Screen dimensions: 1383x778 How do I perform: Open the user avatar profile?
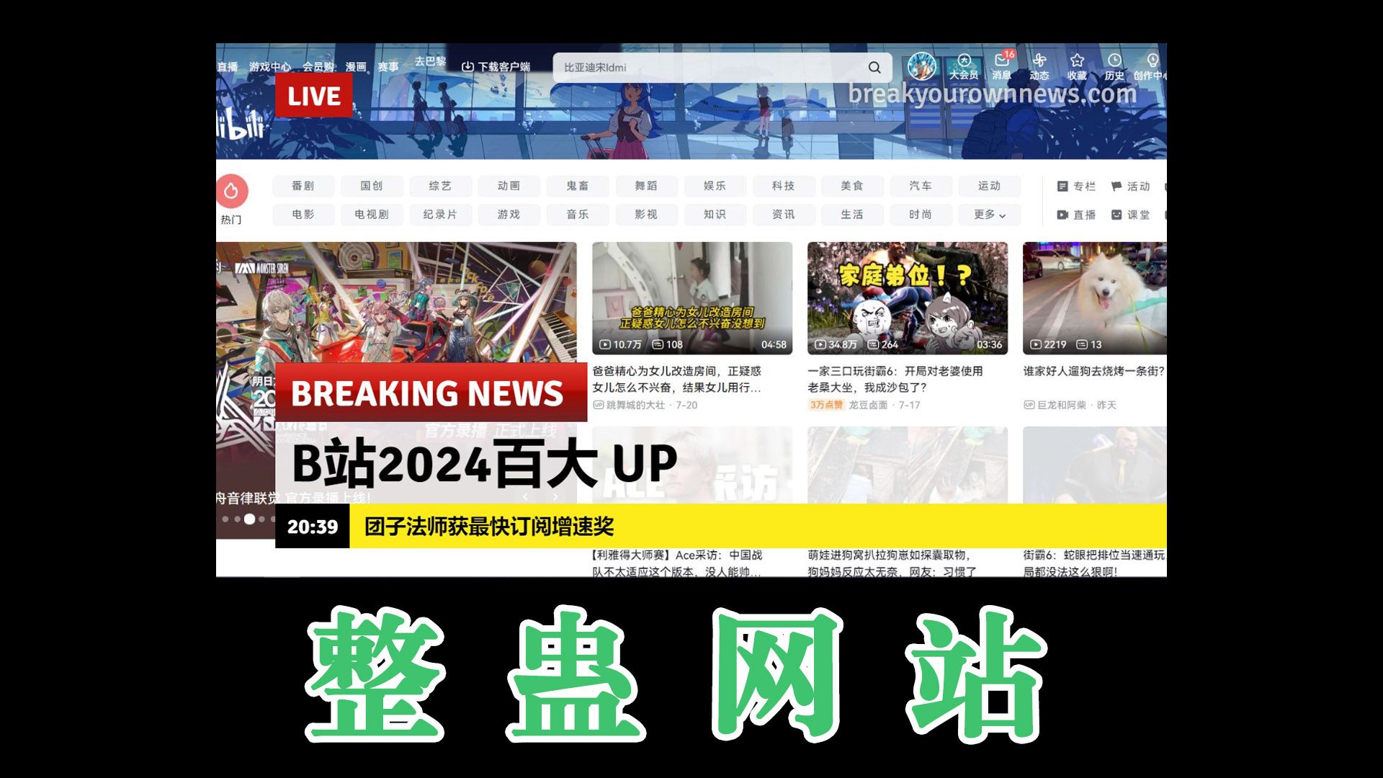tap(921, 66)
